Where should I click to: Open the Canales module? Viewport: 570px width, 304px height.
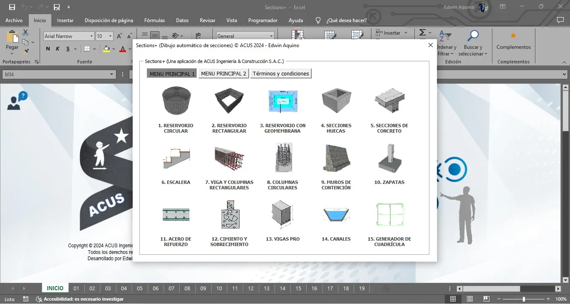pyautogui.click(x=336, y=214)
